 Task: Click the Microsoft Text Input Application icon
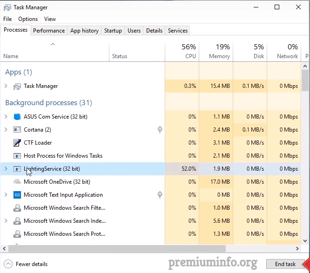tap(17, 195)
